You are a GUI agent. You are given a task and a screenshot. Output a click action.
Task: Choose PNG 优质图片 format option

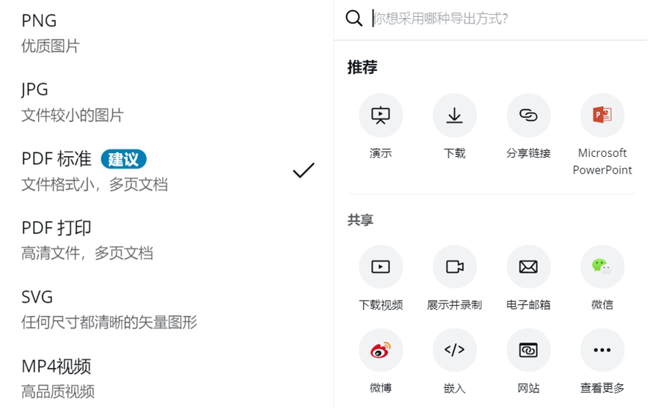[x=167, y=33]
